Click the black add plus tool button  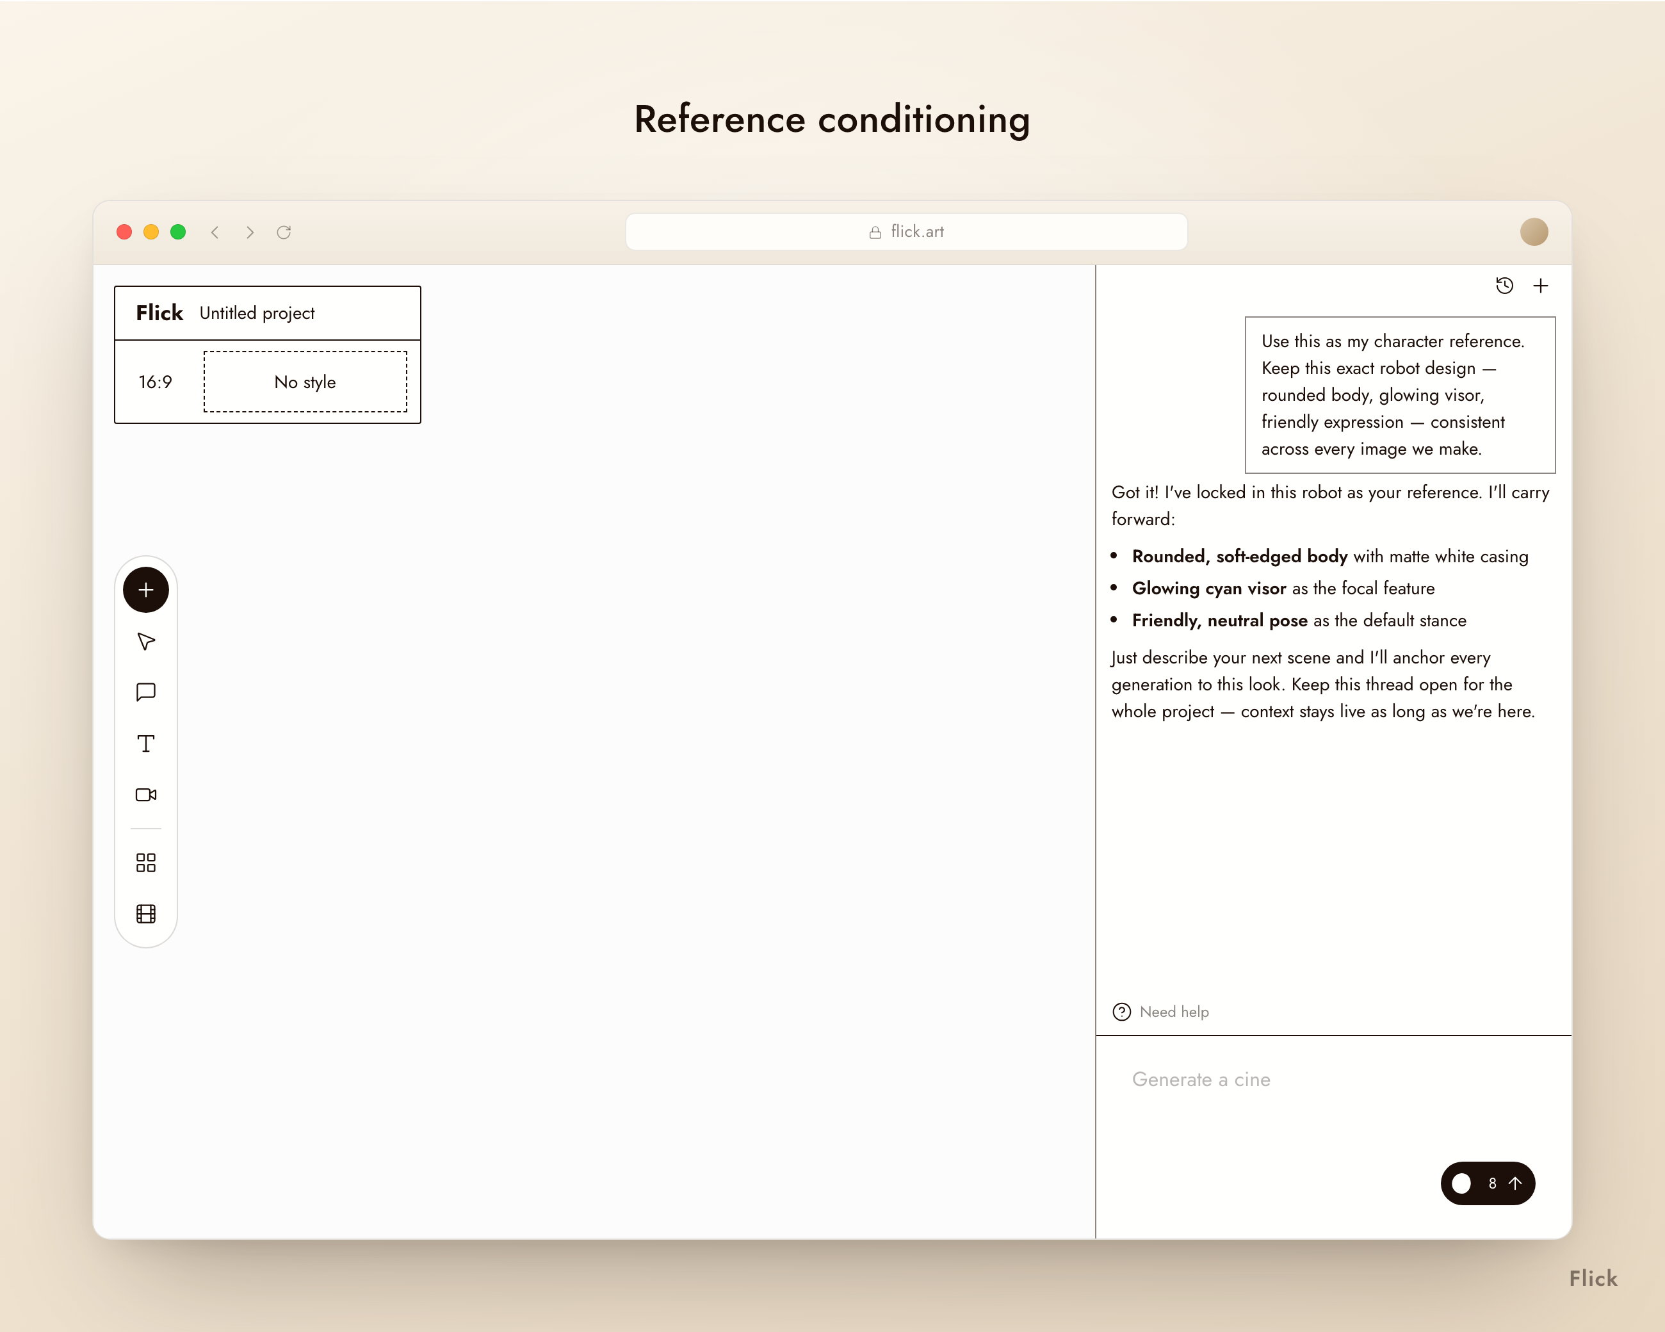pos(146,590)
